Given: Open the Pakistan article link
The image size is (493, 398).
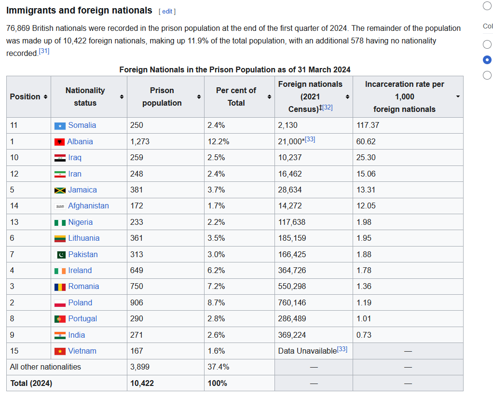Looking at the screenshot, I should pos(83,254).
